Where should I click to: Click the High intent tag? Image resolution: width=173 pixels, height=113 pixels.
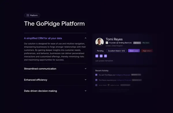coord(147,51)
